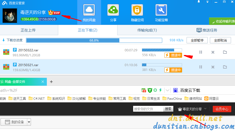Cancel the 20150322.rar download
The height and width of the screenshot is (136, 235).
click(213, 52)
